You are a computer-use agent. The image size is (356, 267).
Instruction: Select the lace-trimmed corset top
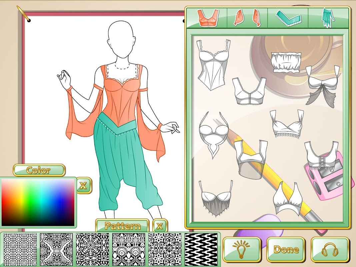click(213, 65)
